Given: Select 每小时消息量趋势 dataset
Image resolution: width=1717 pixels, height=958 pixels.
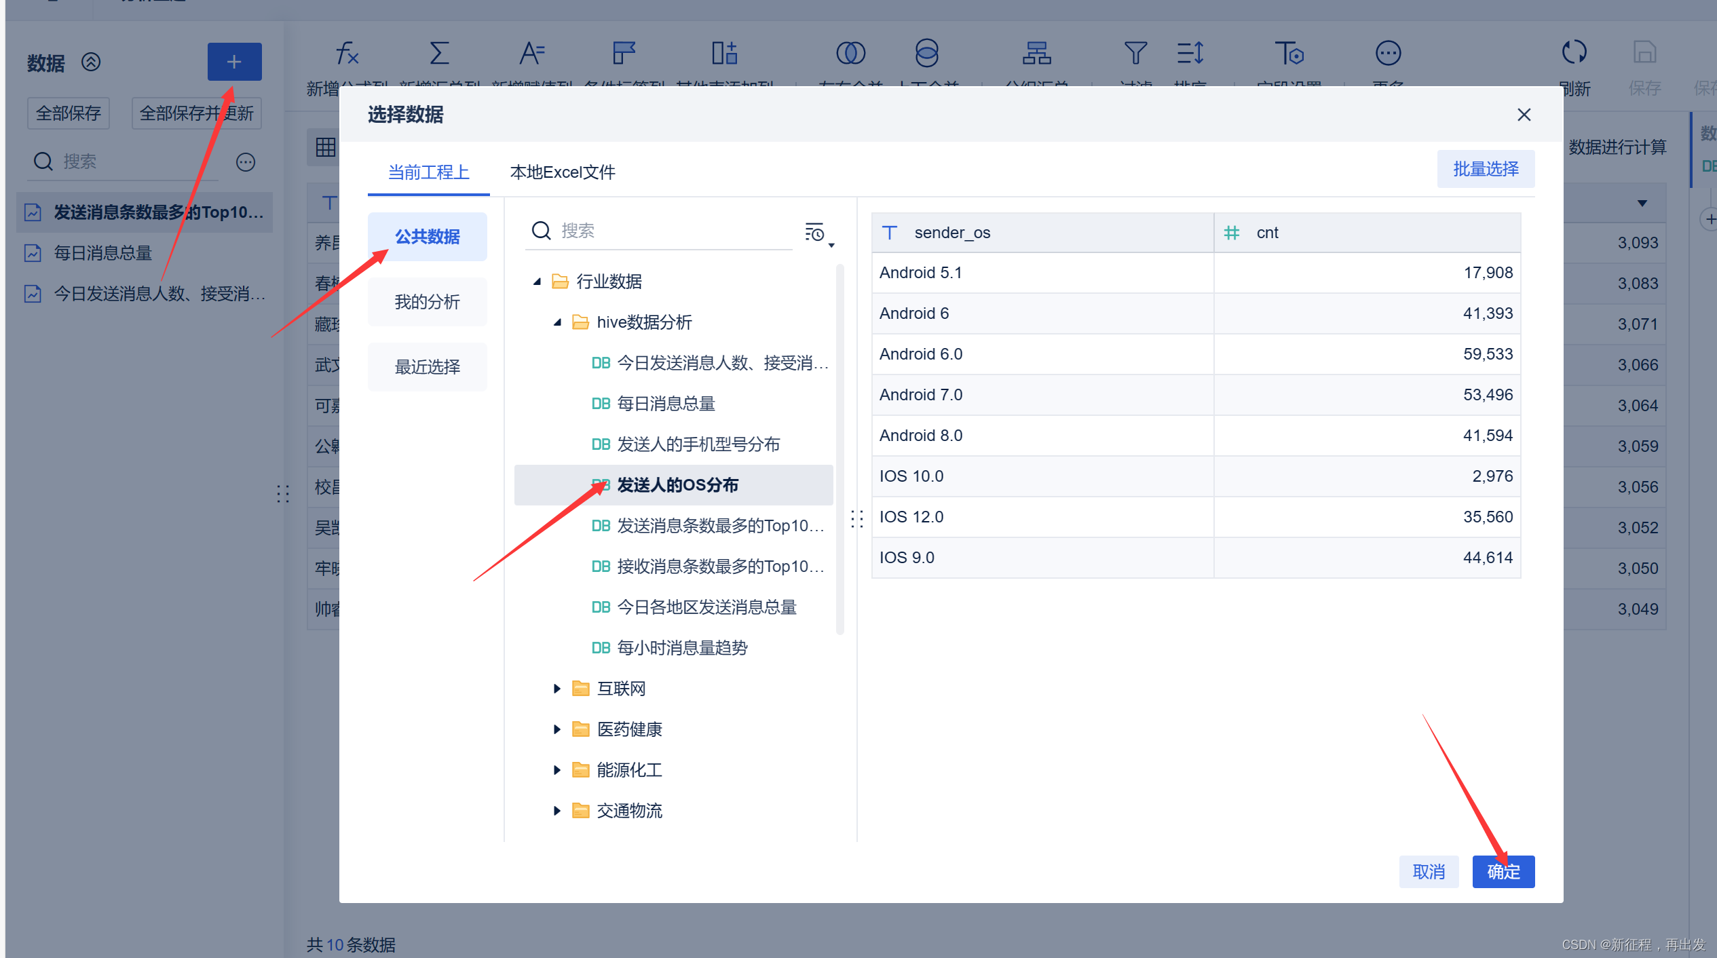Looking at the screenshot, I should [x=674, y=648].
